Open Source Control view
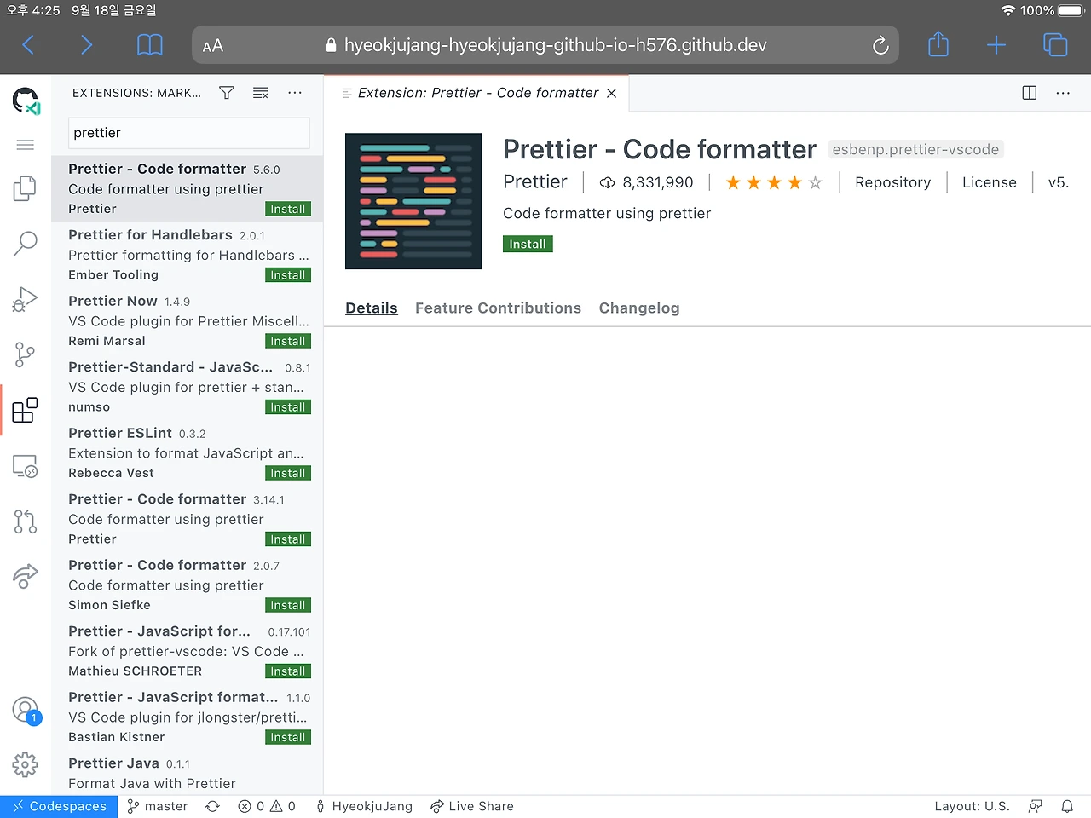This screenshot has height=818, width=1091. point(26,354)
